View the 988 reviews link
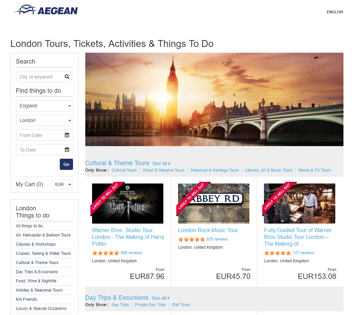 [131, 253]
